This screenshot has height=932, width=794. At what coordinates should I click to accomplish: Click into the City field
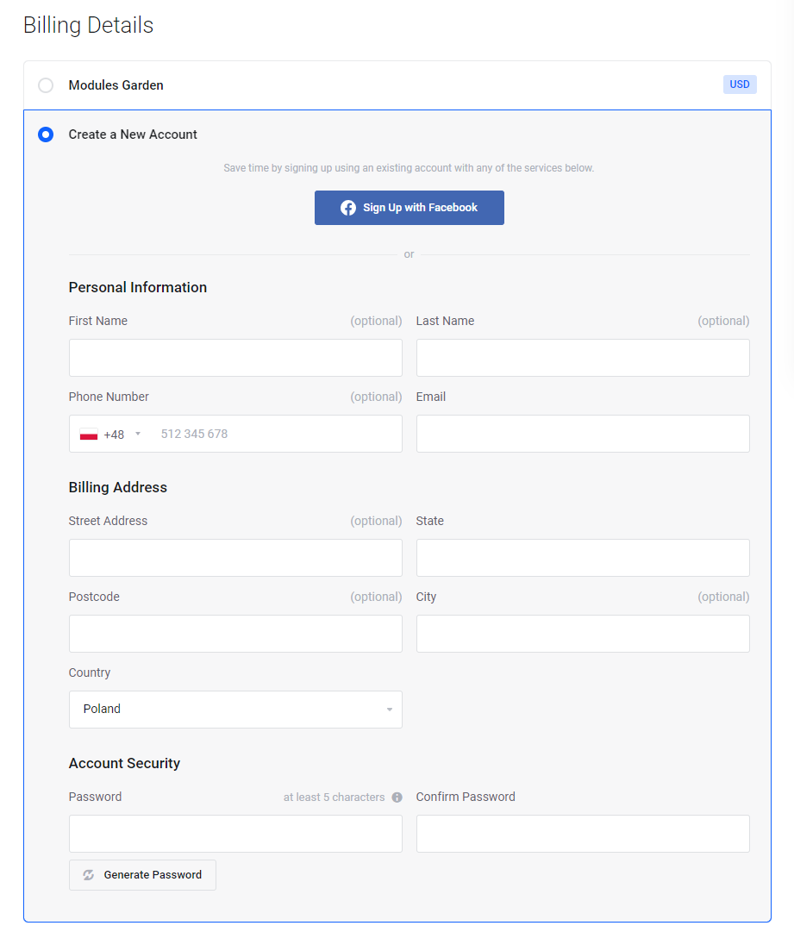tap(583, 634)
